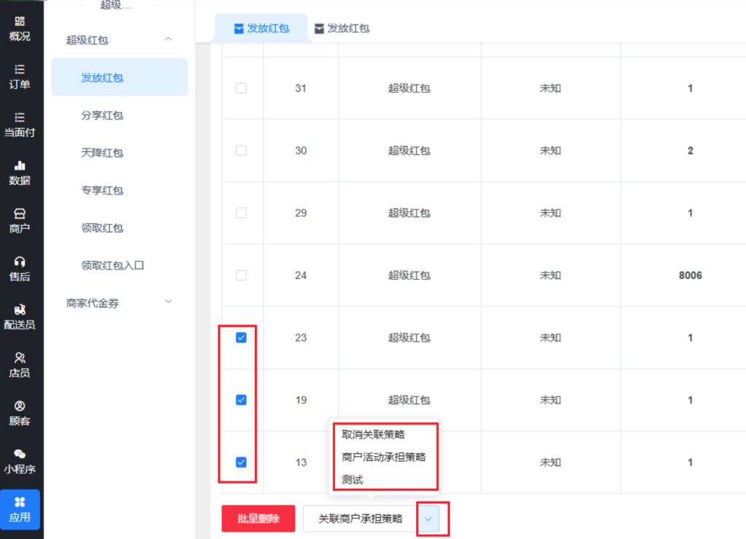
Task: Select 商户活动承担策略 in the popup menu
Action: (383, 457)
